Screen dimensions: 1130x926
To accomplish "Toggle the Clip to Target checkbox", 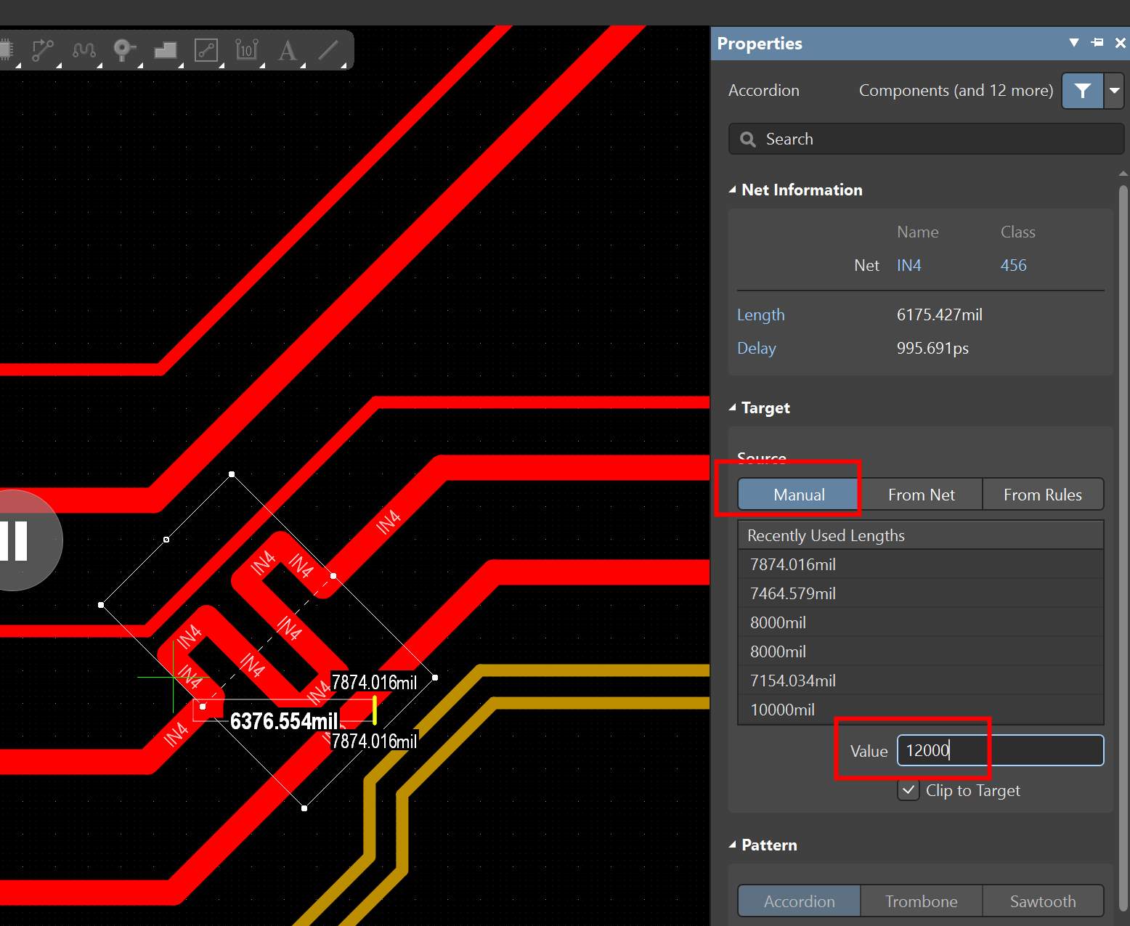I will pyautogui.click(x=909, y=790).
